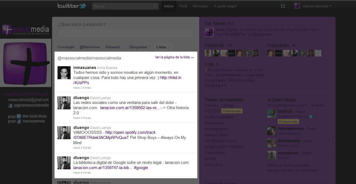Follow danielurrutia via Seguir
Image resolution: width=356 pixels, height=184 pixels.
click(x=308, y=141)
